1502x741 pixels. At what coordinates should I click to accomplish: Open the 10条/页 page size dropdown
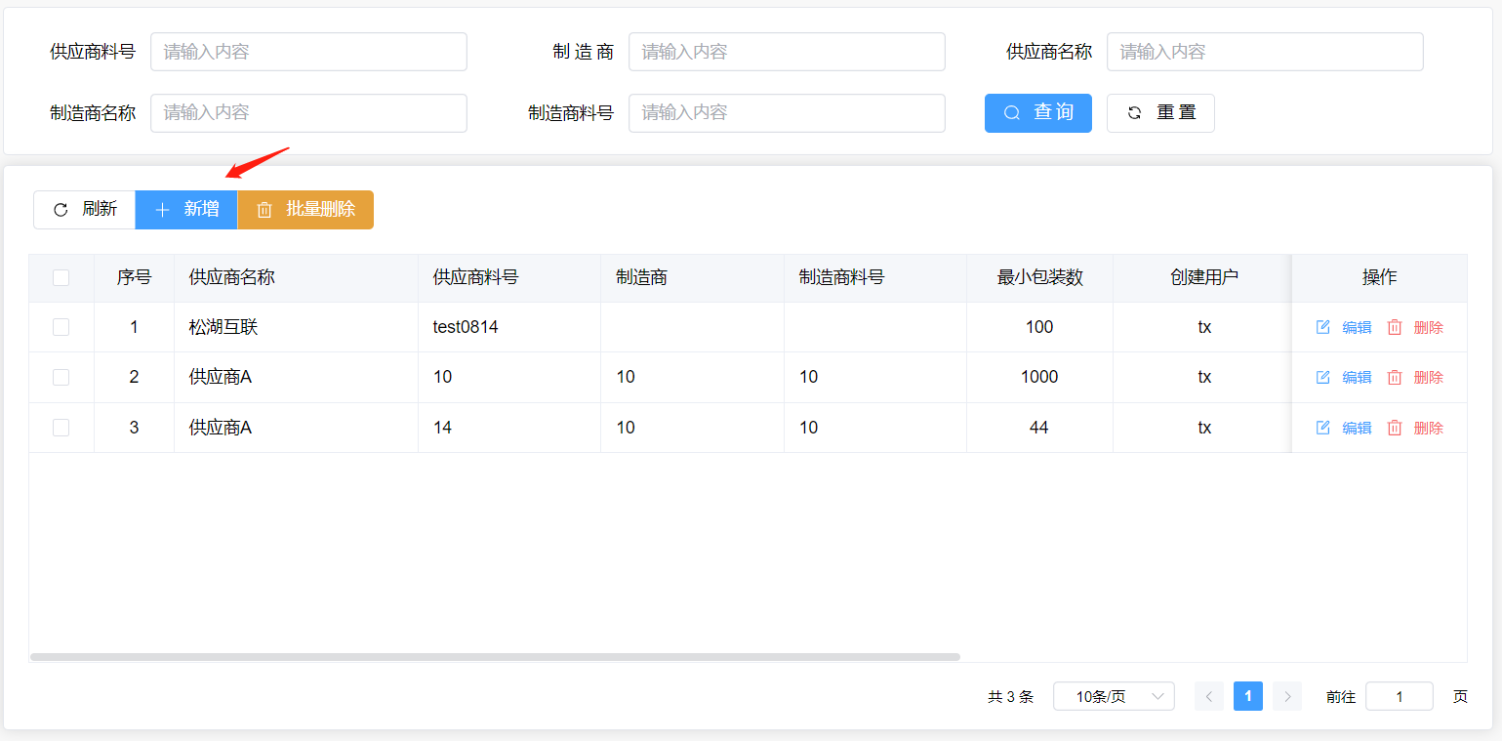[x=1114, y=696]
